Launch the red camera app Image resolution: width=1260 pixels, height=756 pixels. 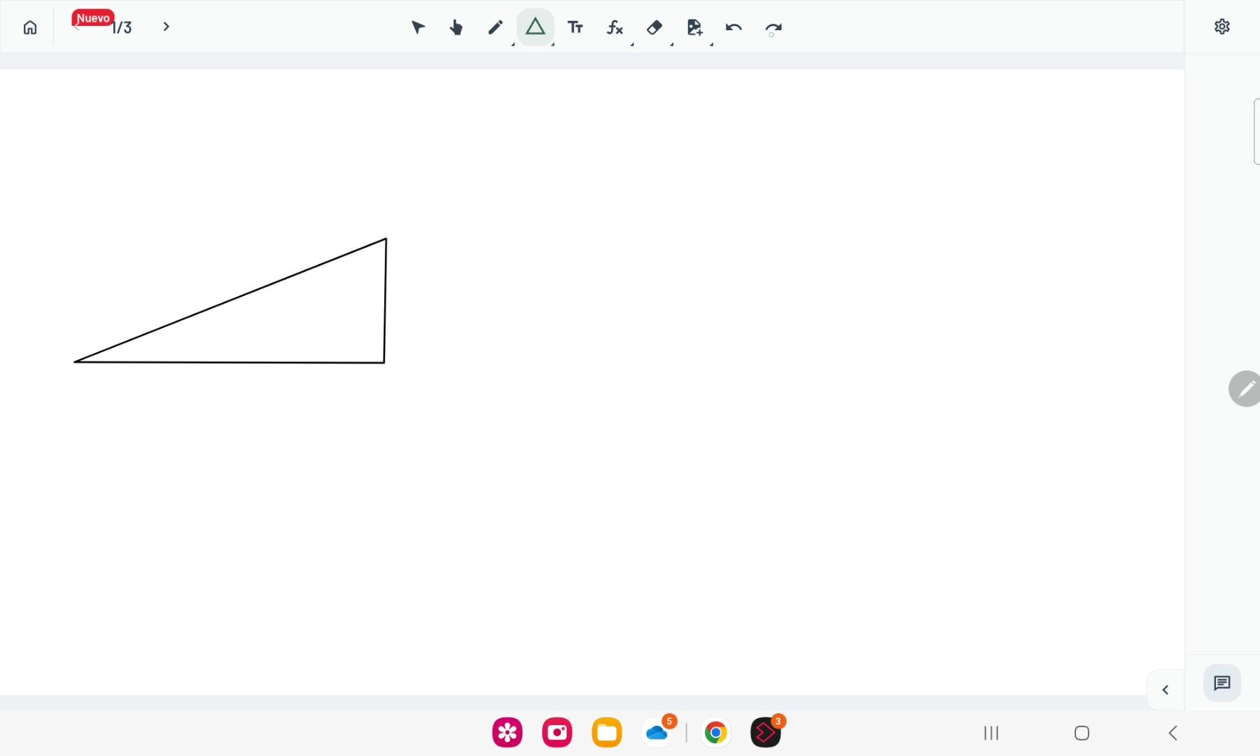557,733
